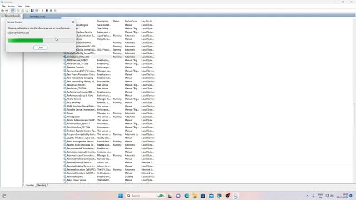Image resolution: width=356 pixels, height=200 pixels.
Task: Open Microsoft Edge from the taskbar
Action: (187, 196)
